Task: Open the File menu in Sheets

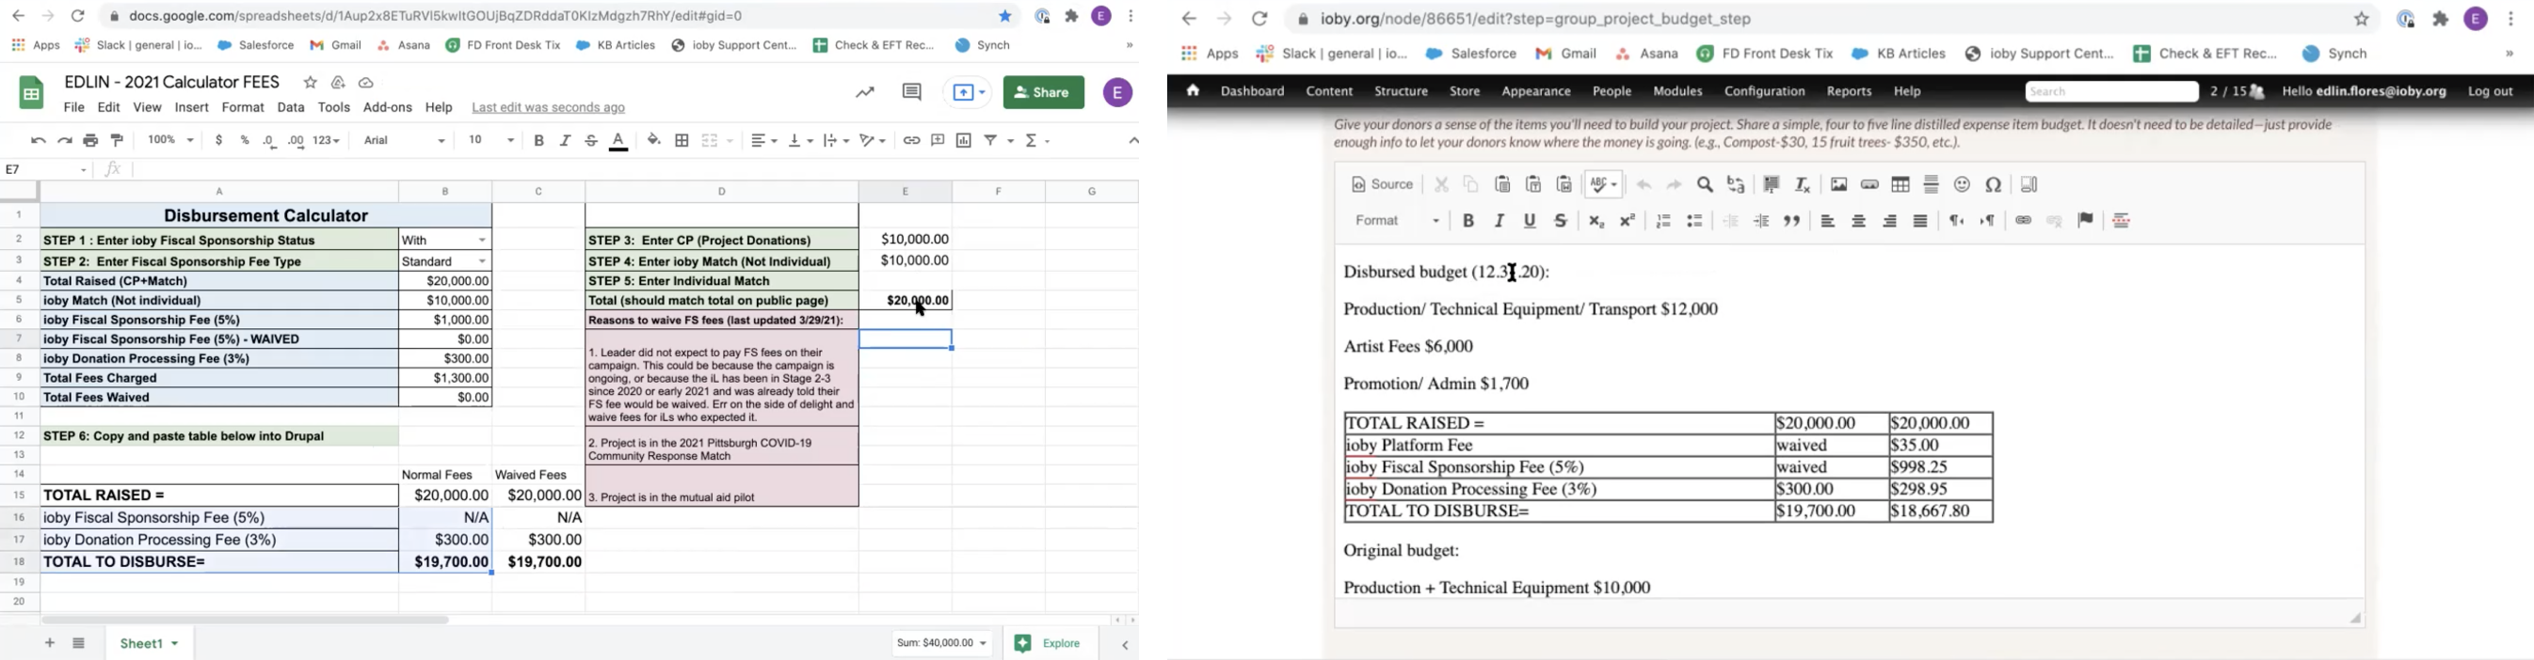Action: tap(73, 108)
